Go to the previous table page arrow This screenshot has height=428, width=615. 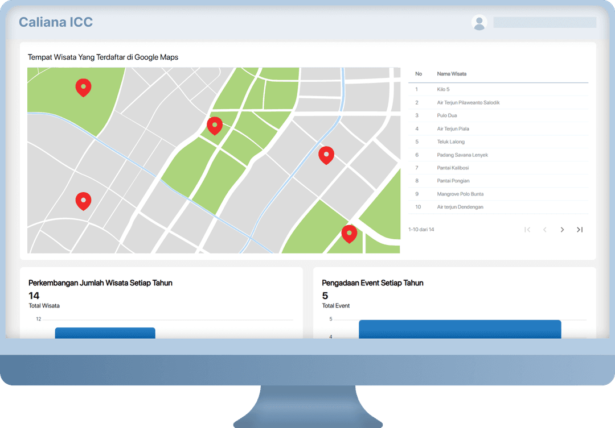tap(545, 230)
